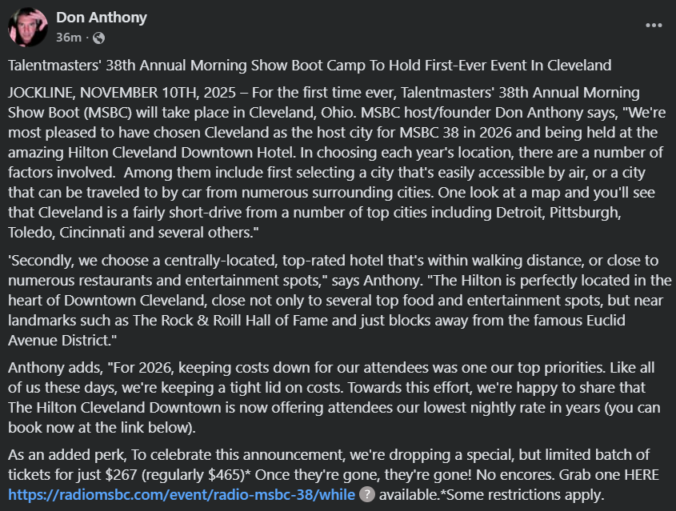Viewport: 676px width, 511px height.
Task: Click the post headline about Cleveland event
Action: (x=310, y=66)
